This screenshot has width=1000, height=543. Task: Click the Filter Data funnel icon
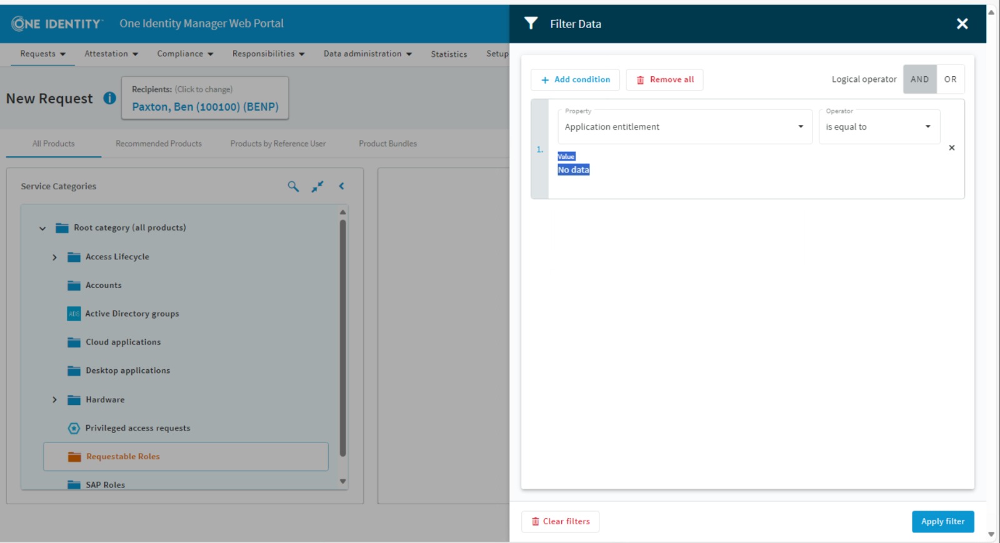531,23
